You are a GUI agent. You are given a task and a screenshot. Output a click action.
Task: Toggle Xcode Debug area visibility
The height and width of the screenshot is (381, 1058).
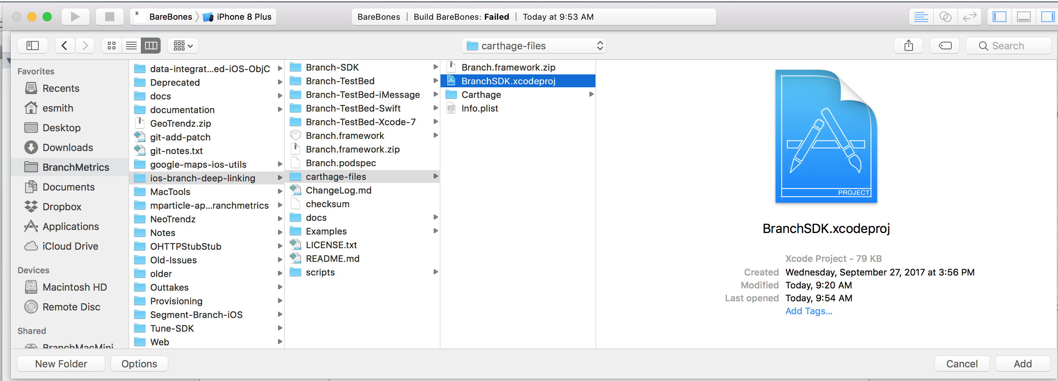pos(1023,17)
